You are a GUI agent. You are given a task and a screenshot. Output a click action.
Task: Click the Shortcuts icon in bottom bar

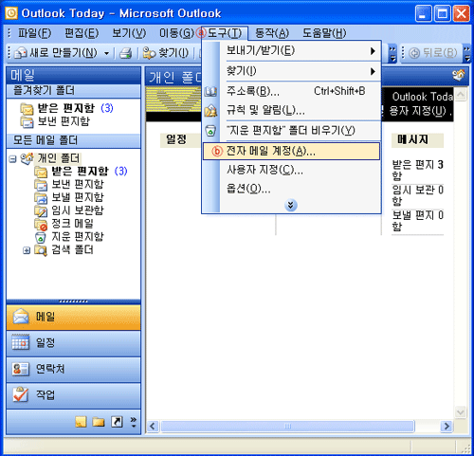coord(117,422)
